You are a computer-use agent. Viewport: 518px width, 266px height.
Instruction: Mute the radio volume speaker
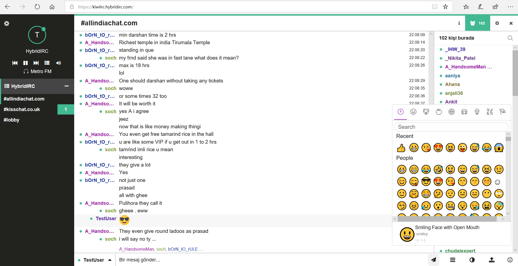tap(59, 63)
